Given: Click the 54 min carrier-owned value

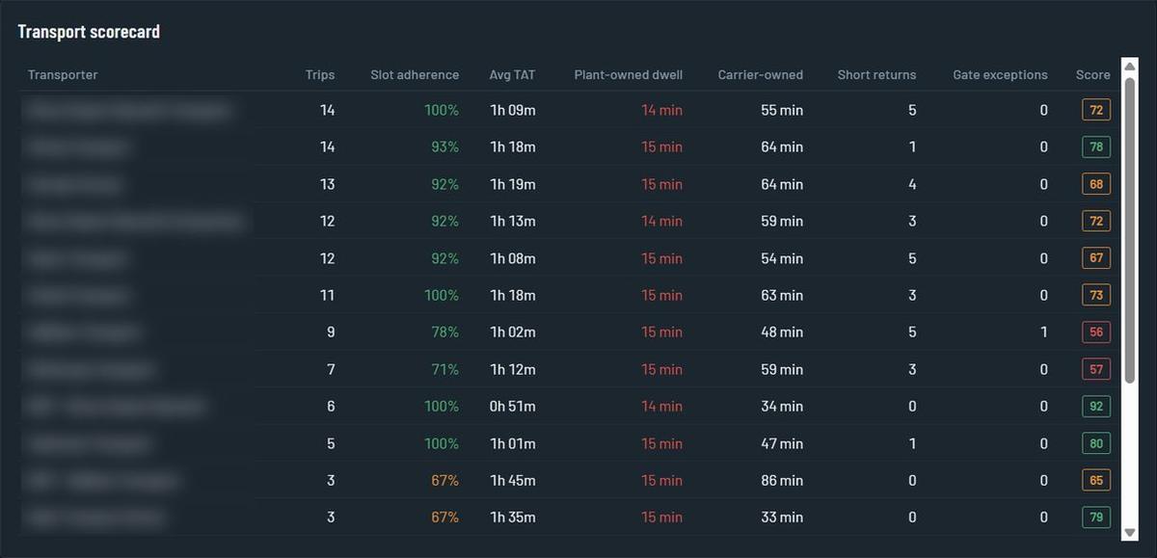Looking at the screenshot, I should 782,258.
